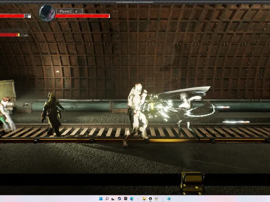Click the stamina bar showing 180
This screenshot has width=270, height=202.
[10, 35]
